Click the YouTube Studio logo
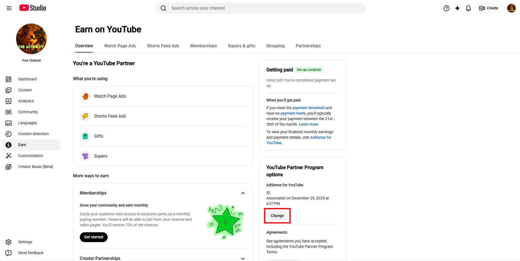520x261 pixels. point(33,8)
